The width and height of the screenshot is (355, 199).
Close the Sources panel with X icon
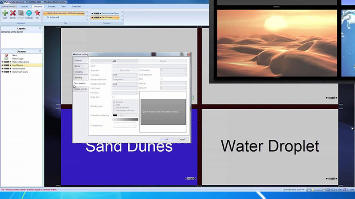pos(40,51)
